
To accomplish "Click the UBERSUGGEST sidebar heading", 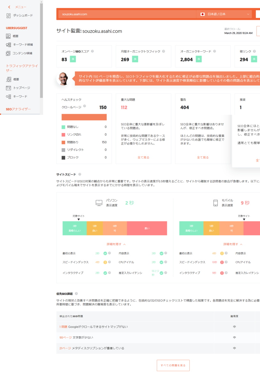I will coord(17,28).
